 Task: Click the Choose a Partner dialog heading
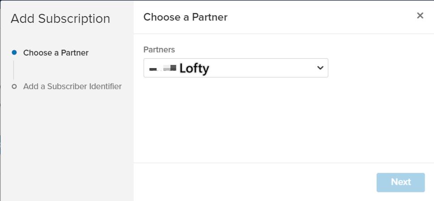(185, 17)
